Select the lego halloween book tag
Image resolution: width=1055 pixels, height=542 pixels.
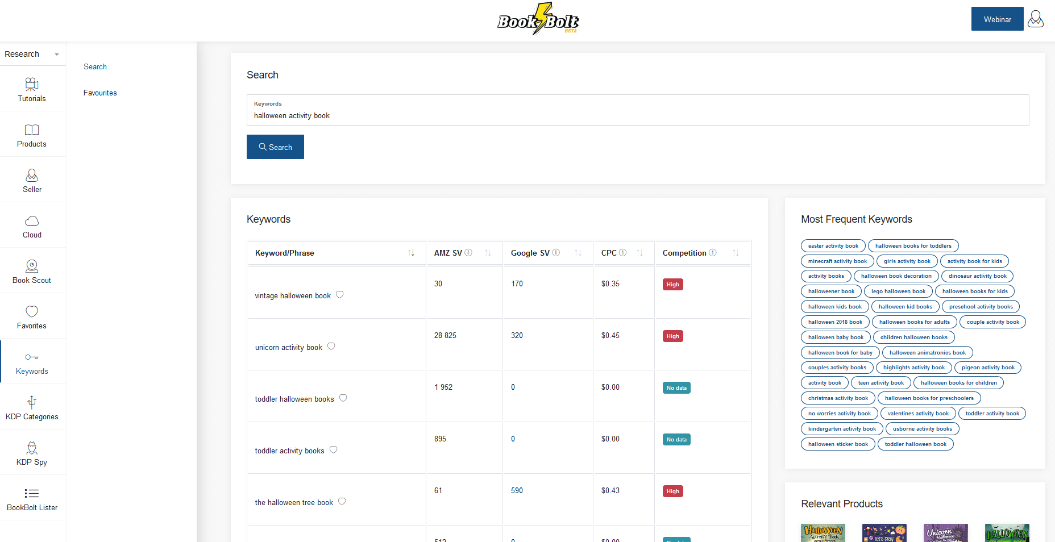(898, 291)
